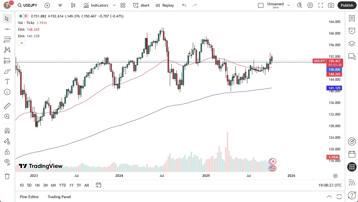The height and width of the screenshot is (202, 358).
Task: Select the Brush drawing tool
Action: (7, 71)
